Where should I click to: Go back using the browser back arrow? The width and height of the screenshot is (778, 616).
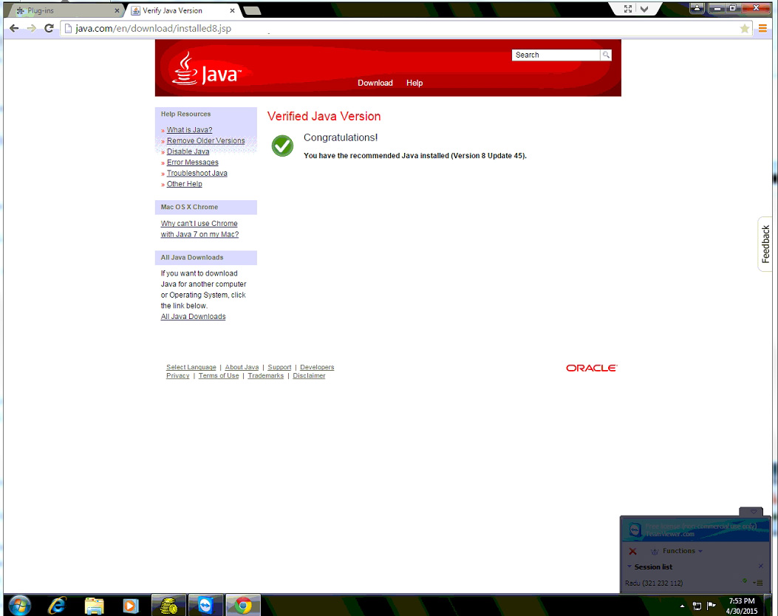(14, 28)
